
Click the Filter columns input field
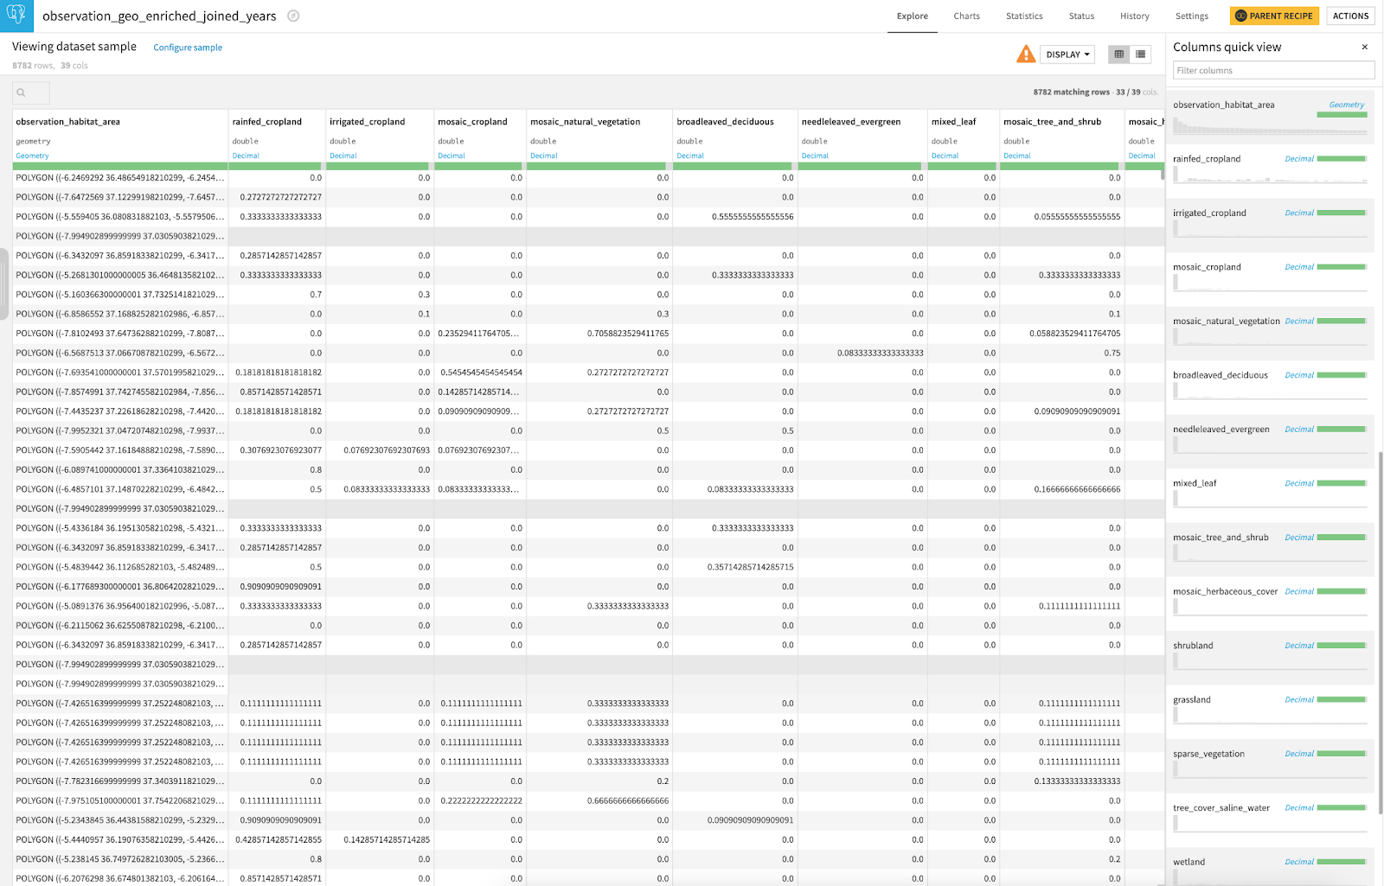[x=1273, y=71]
